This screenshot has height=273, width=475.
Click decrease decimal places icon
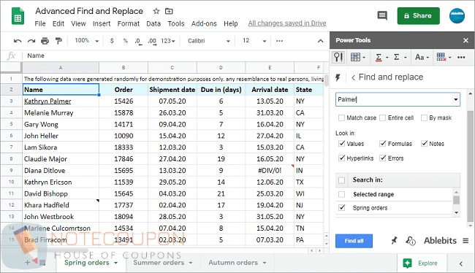coord(138,41)
